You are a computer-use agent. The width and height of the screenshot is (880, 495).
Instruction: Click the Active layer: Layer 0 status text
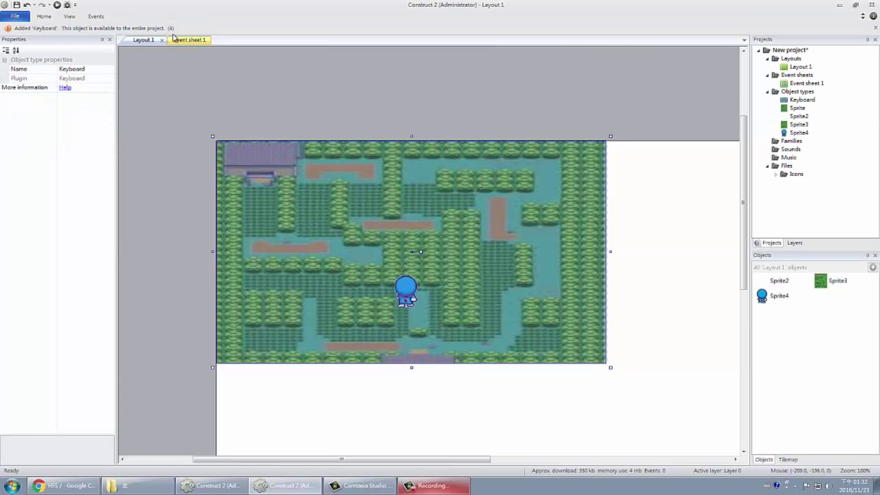click(x=717, y=470)
